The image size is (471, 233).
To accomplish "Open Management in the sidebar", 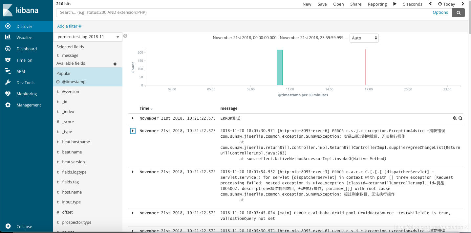I will tap(27, 105).
